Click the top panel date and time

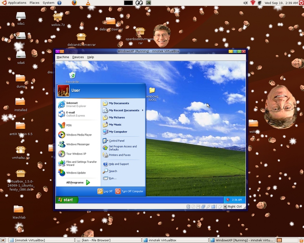click(281, 3)
